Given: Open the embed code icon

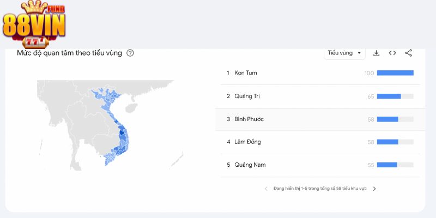Looking at the screenshot, I should coord(392,53).
